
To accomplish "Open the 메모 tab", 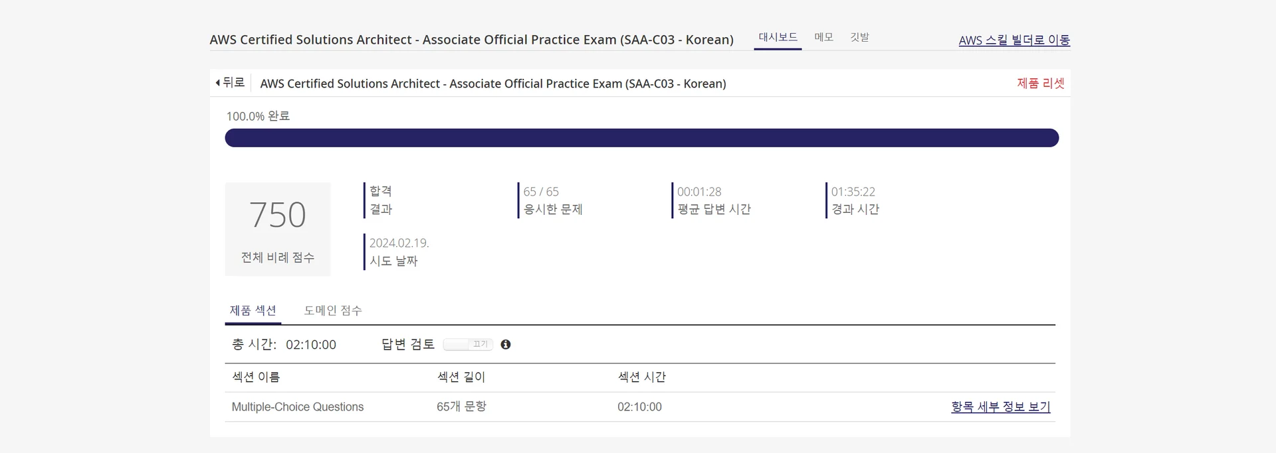I will coord(823,38).
